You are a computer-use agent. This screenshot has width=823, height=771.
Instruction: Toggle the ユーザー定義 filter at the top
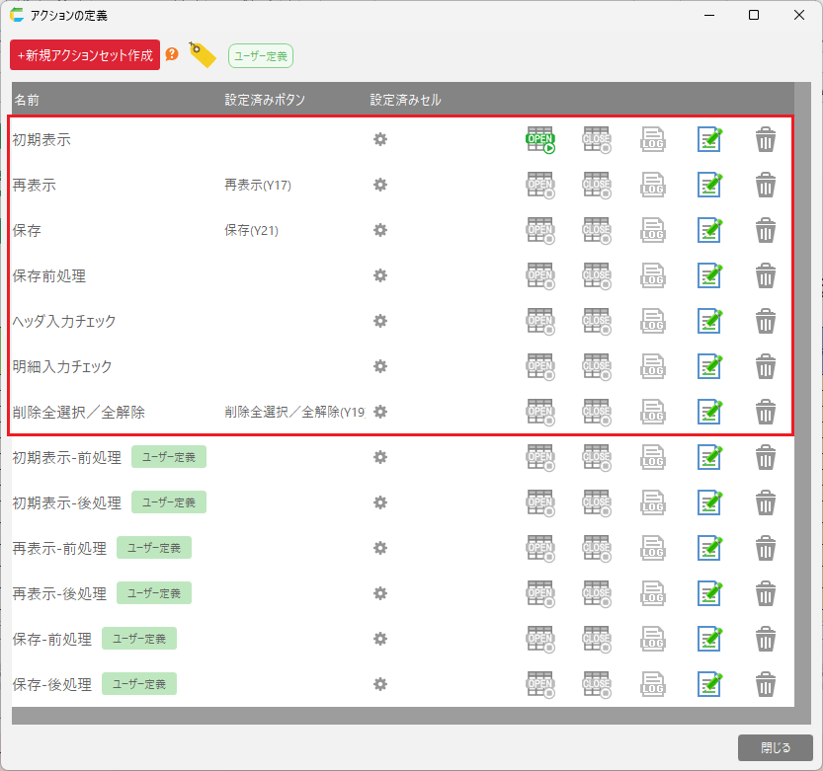(x=261, y=56)
